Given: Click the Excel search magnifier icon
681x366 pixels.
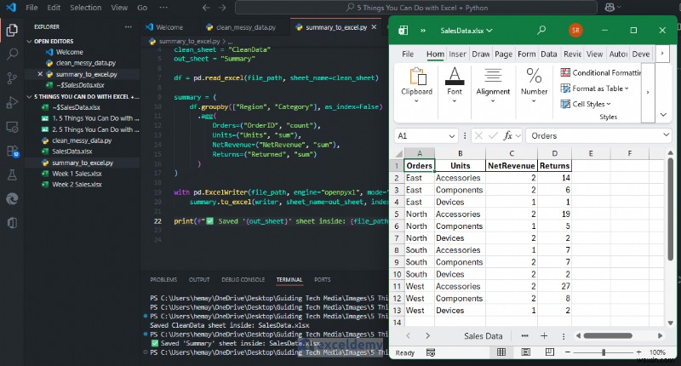Looking at the screenshot, I should pyautogui.click(x=541, y=30).
